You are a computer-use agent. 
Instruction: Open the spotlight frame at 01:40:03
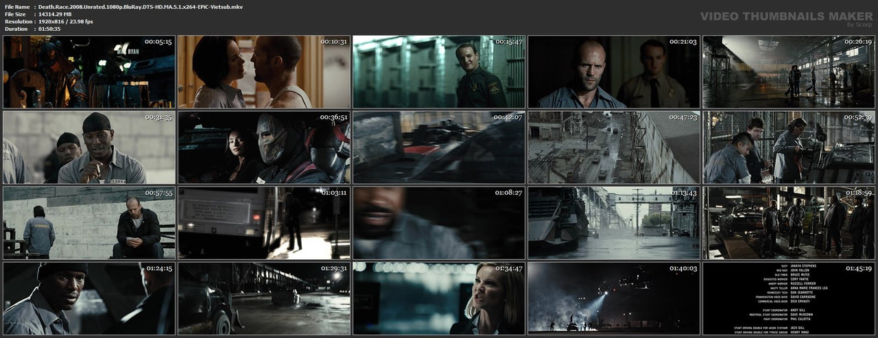click(614, 298)
